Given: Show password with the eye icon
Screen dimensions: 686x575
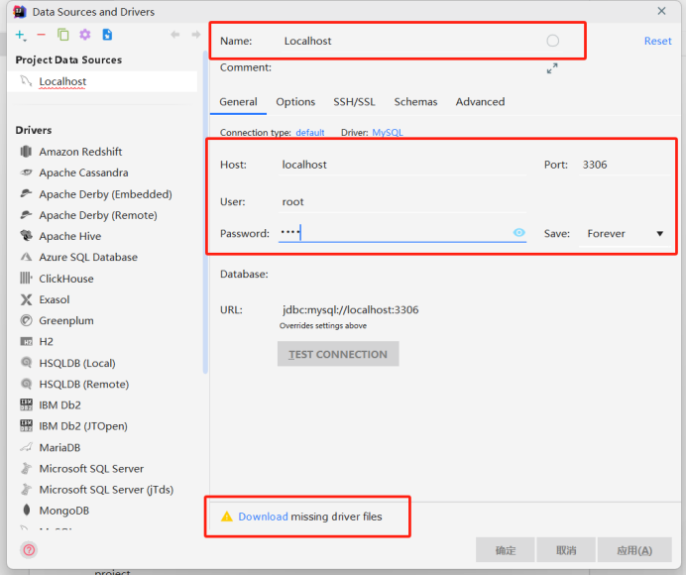Looking at the screenshot, I should click(518, 233).
